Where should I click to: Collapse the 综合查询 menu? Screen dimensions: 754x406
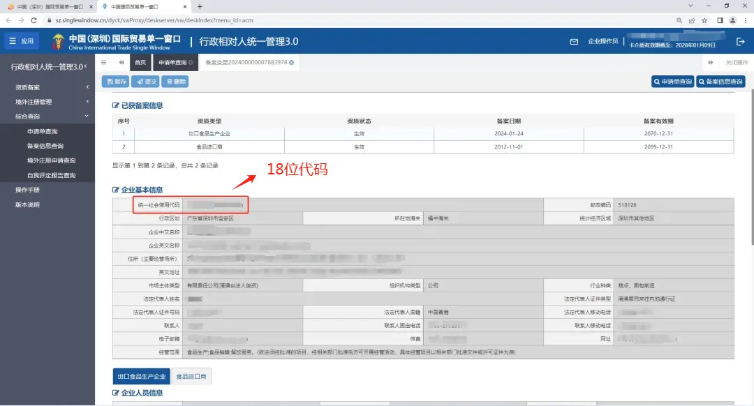click(47, 116)
